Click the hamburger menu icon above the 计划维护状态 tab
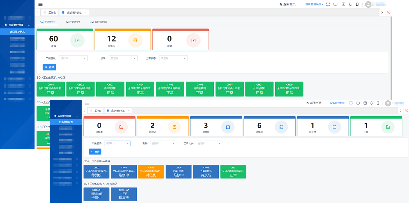 pyautogui.click(x=40, y=4)
